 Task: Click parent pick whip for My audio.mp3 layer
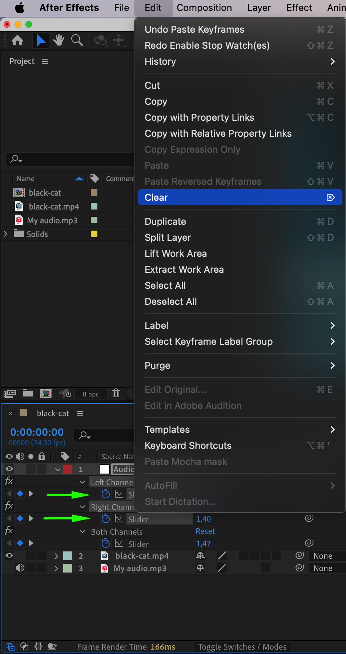click(300, 568)
